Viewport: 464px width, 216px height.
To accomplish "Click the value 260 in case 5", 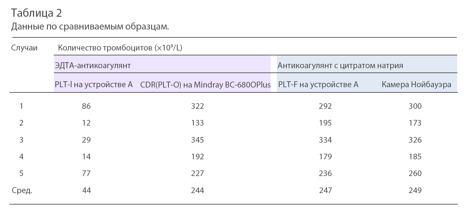I will pyautogui.click(x=415, y=173).
